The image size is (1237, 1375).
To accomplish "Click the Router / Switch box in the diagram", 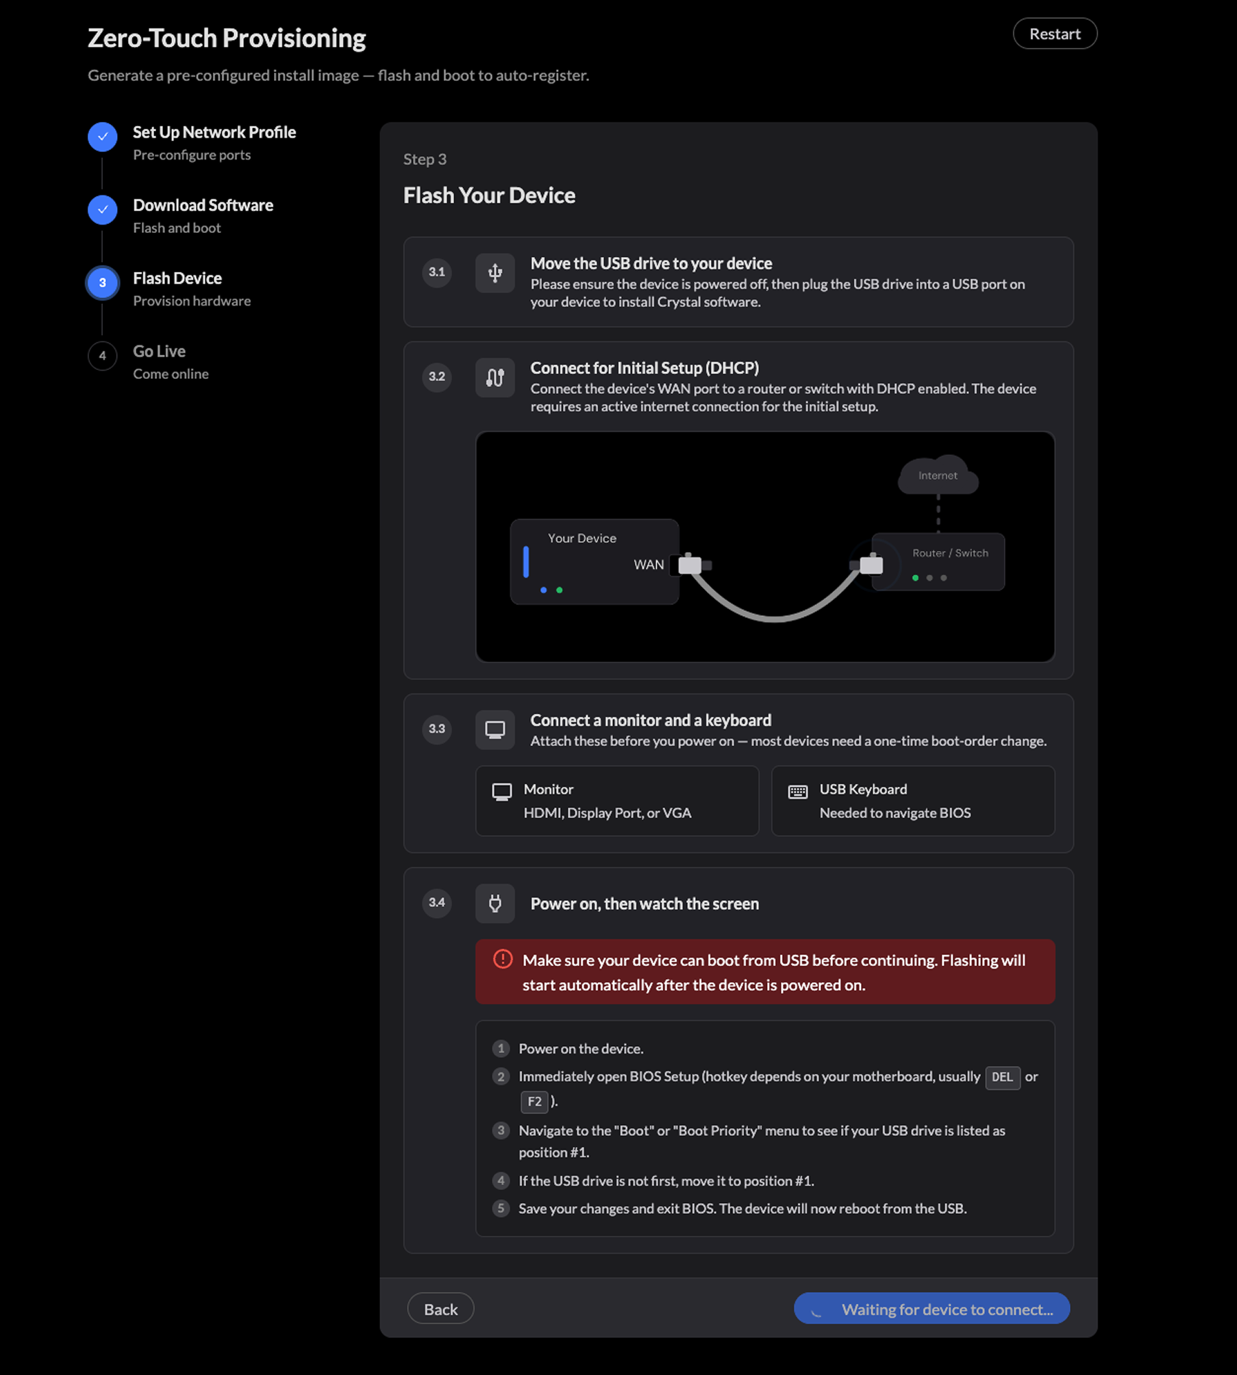I will tap(937, 562).
